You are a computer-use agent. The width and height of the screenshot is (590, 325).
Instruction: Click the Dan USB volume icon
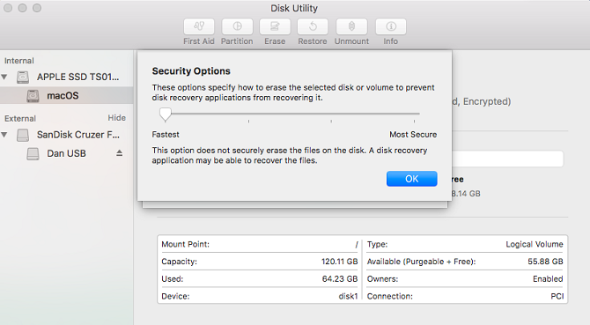point(33,154)
